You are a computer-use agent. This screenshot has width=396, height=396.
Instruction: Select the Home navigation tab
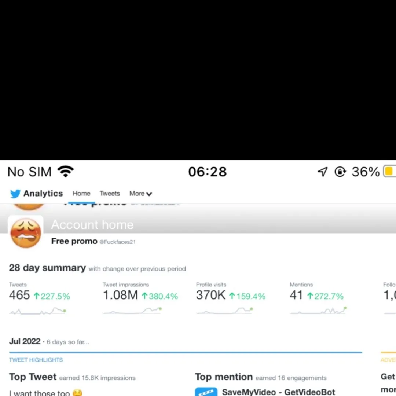pos(81,194)
